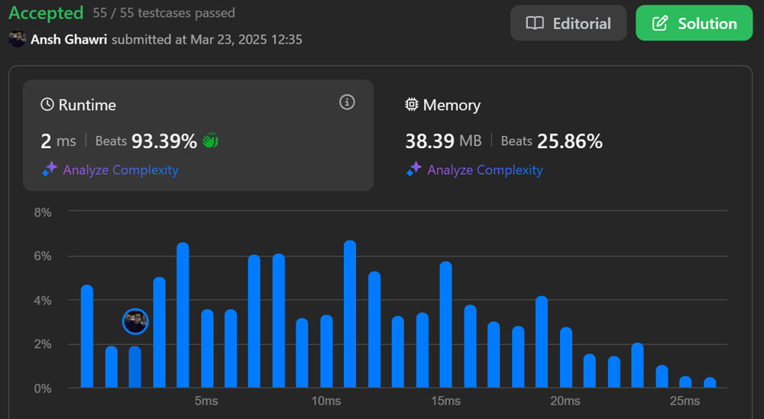Click sparkle icon under Runtime stats
Viewport: 764px width, 419px height.
50,170
